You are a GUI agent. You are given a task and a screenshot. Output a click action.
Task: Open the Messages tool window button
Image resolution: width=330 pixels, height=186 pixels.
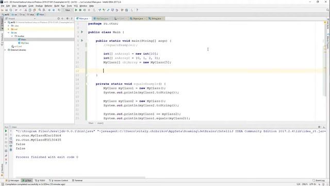tap(12, 180)
